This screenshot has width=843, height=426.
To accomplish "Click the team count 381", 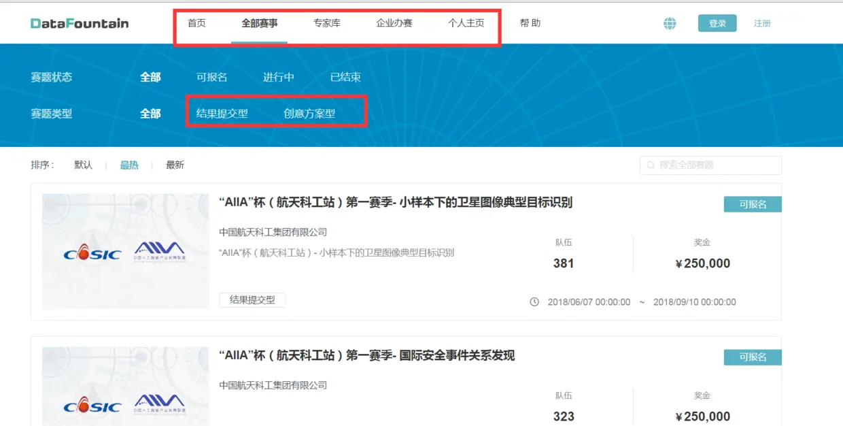I will click(564, 263).
